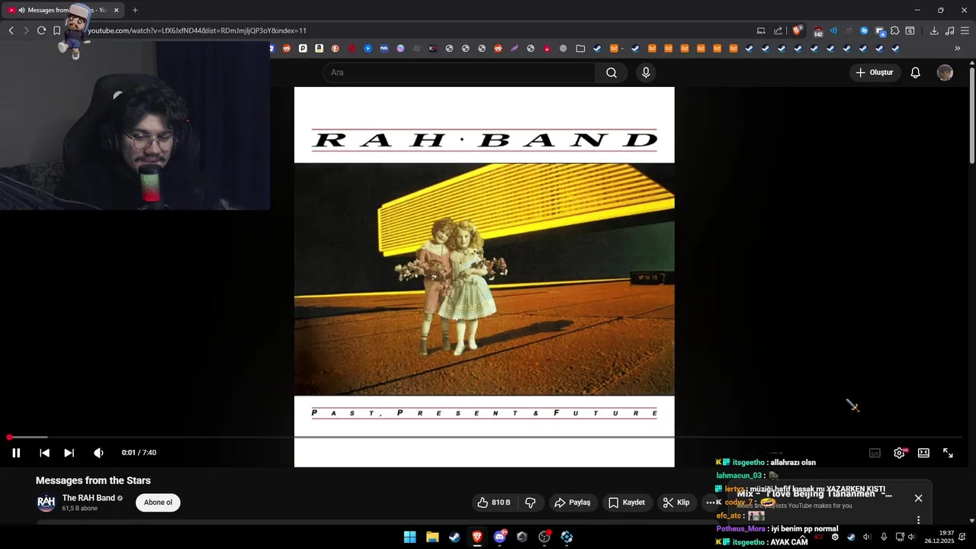This screenshot has width=976, height=549.
Task: Open Discord from the taskbar
Action: 499,537
